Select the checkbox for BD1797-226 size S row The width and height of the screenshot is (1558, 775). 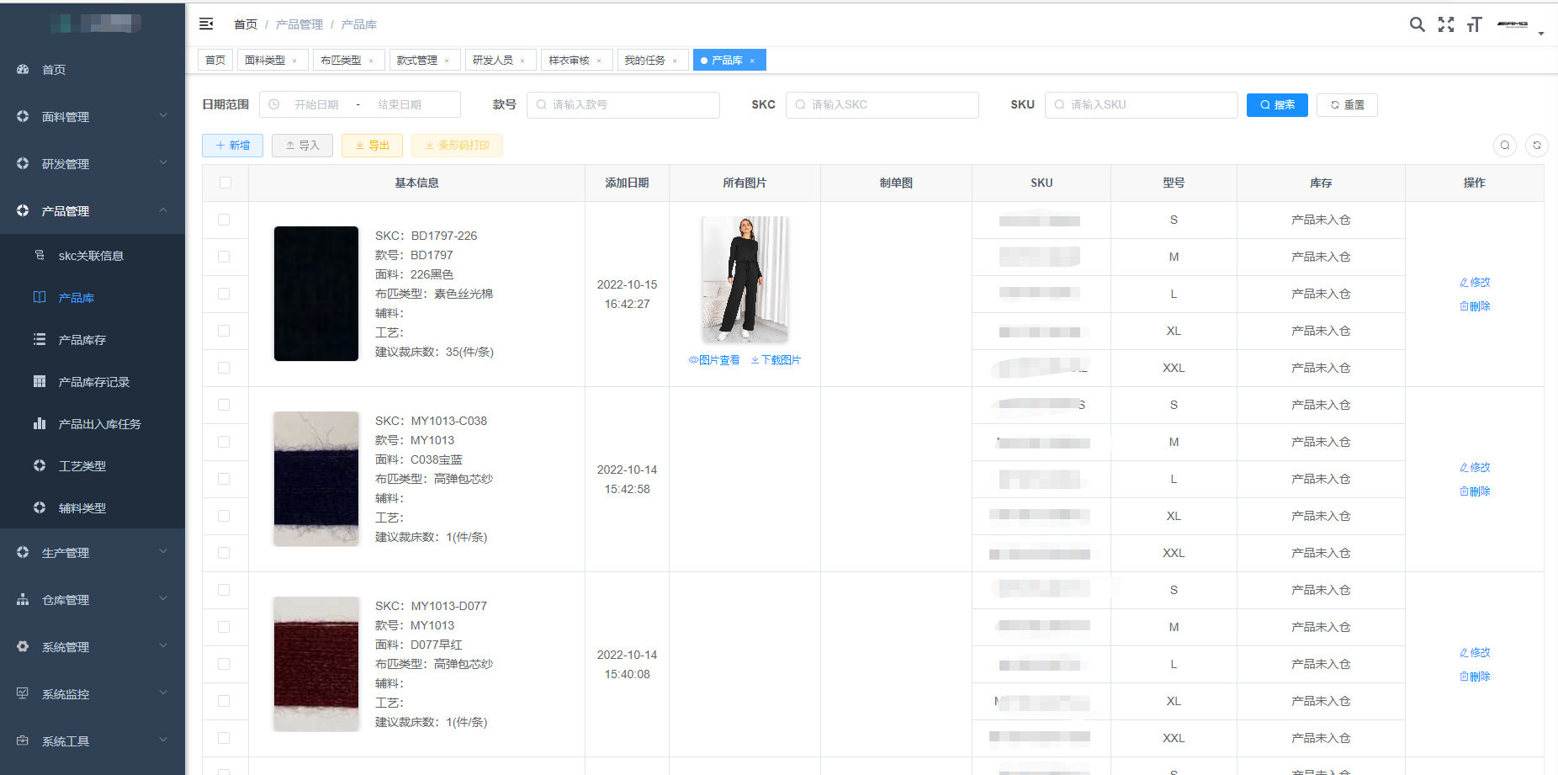(x=224, y=220)
